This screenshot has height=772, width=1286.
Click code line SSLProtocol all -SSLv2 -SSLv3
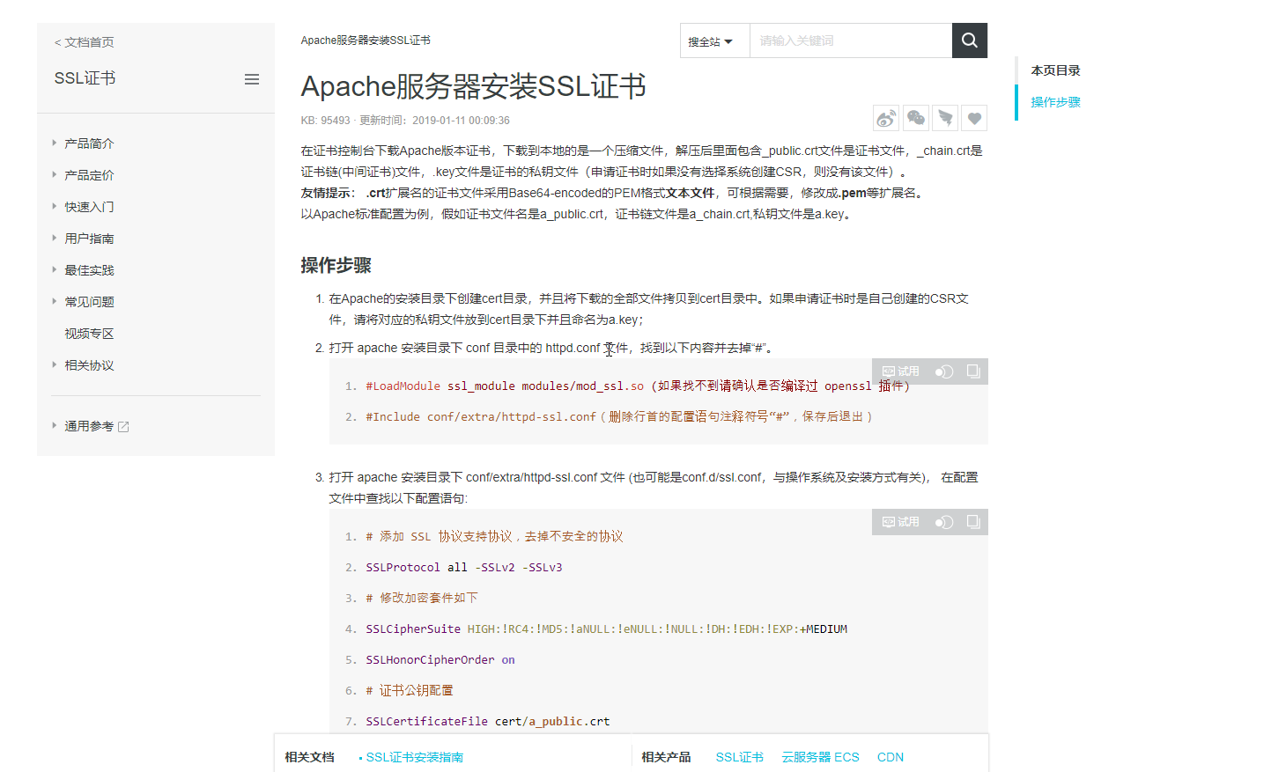[464, 567]
